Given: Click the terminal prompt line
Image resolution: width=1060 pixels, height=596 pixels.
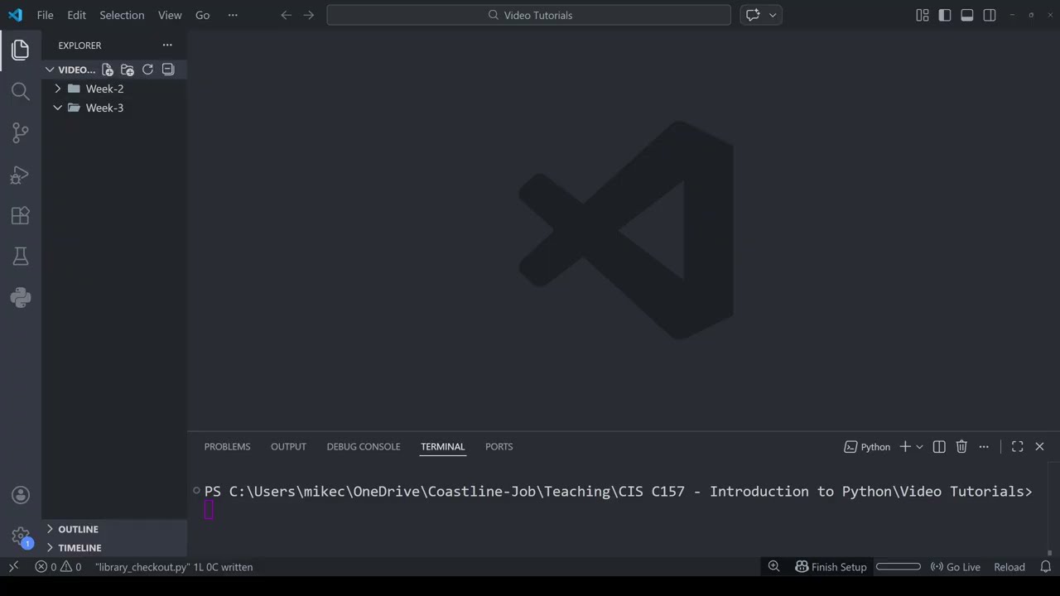Looking at the screenshot, I should pos(619,492).
